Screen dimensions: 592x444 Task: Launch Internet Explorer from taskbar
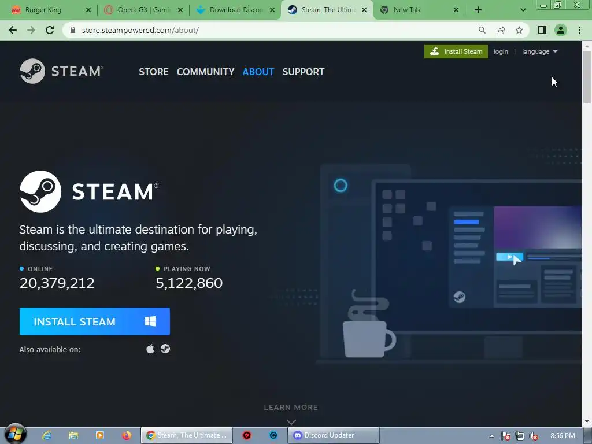[47, 435]
